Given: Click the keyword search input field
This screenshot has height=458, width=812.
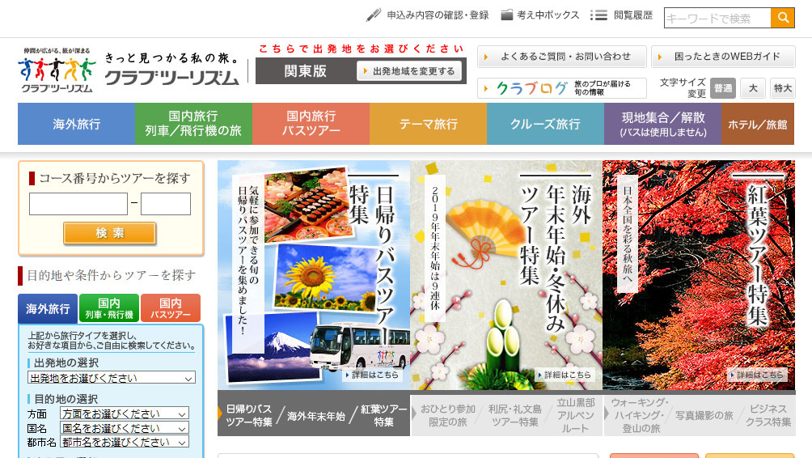Looking at the screenshot, I should pyautogui.click(x=717, y=18).
